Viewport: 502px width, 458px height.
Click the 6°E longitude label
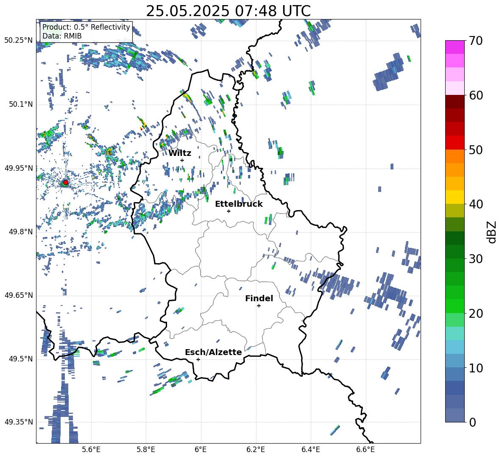click(201, 450)
